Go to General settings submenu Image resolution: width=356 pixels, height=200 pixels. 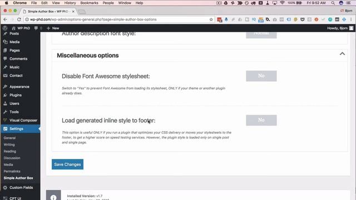click(9, 138)
